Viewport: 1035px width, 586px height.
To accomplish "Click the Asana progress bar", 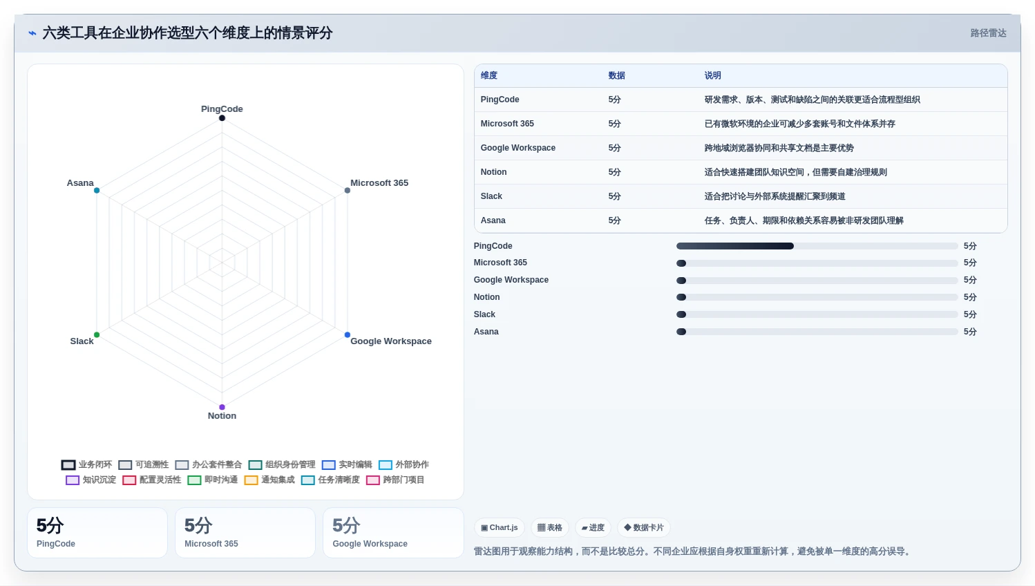I will (x=817, y=332).
